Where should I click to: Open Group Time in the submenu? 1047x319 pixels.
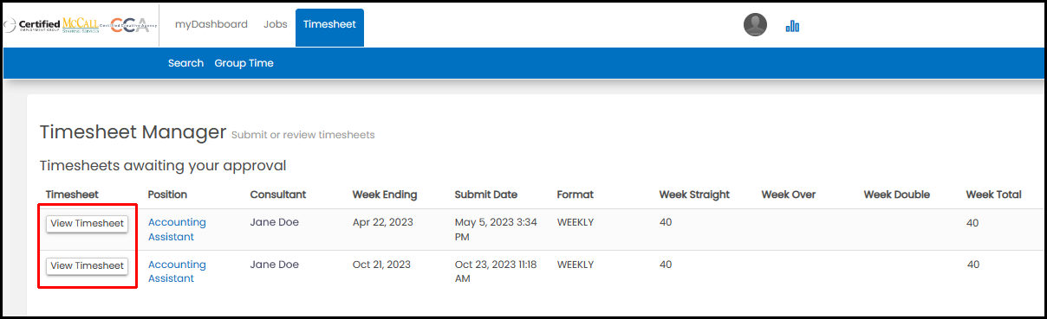point(244,63)
